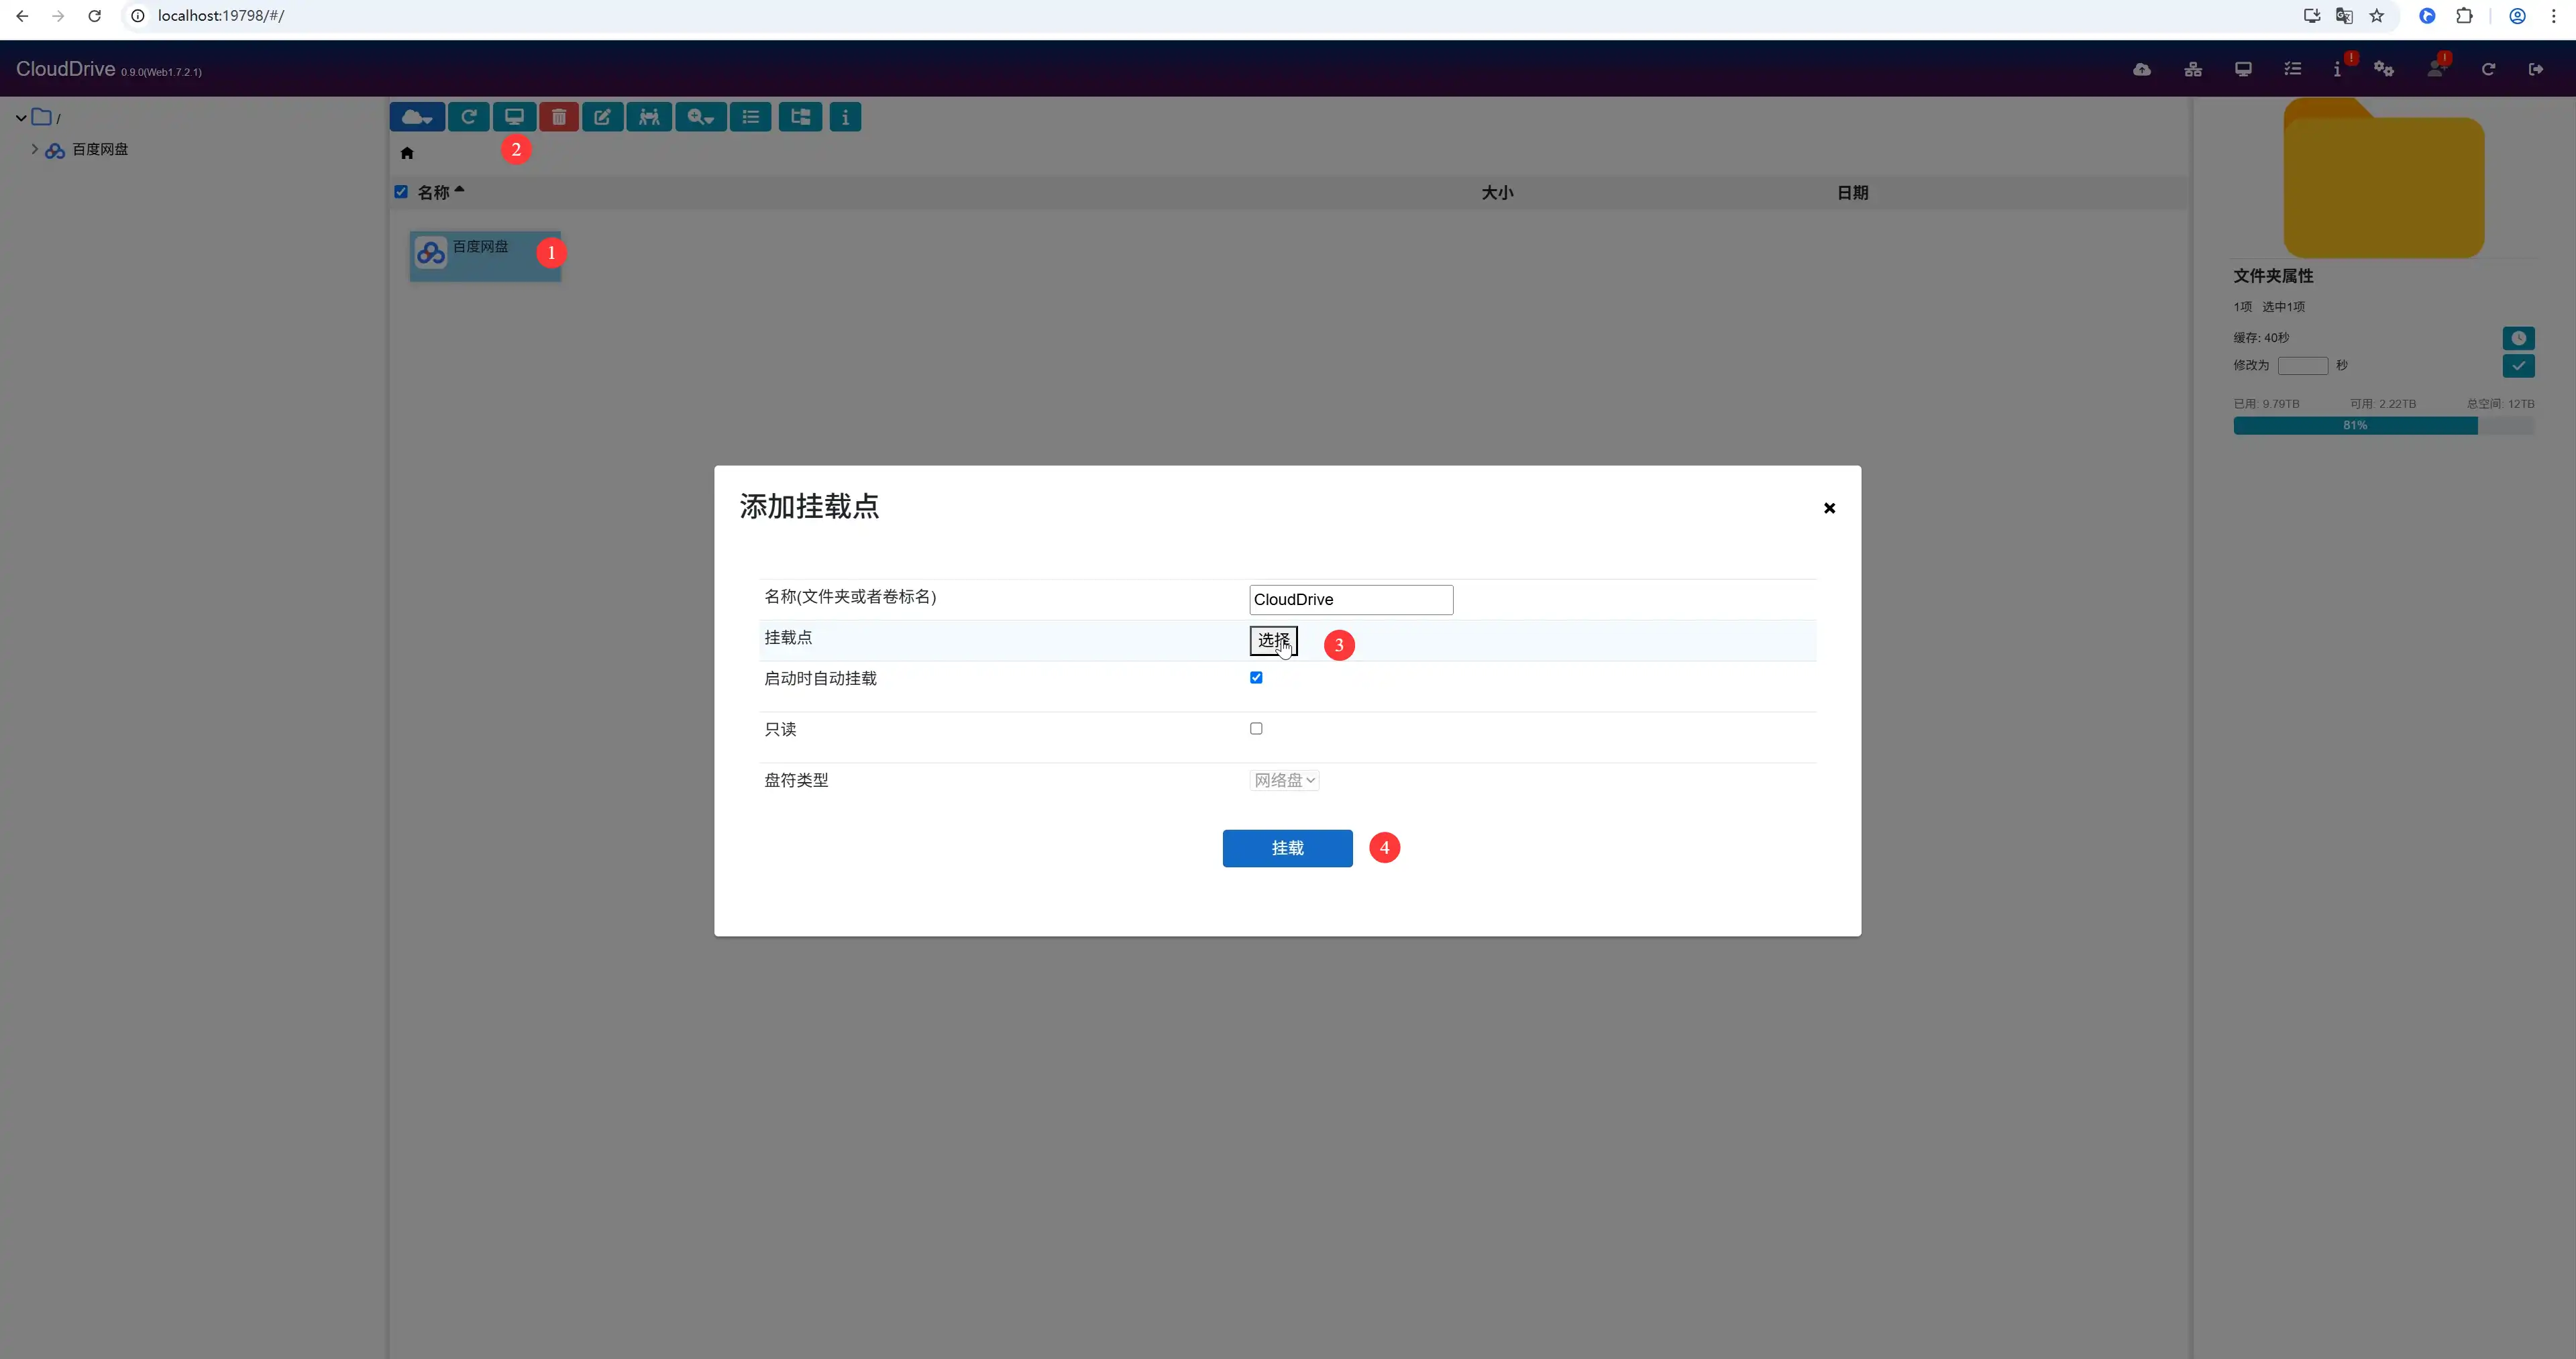Viewport: 2576px width, 1359px height.
Task: Click the 缓存: 40秒 text
Action: coord(2261,338)
